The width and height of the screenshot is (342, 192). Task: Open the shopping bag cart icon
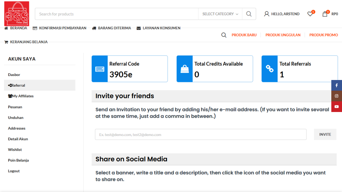click(325, 14)
